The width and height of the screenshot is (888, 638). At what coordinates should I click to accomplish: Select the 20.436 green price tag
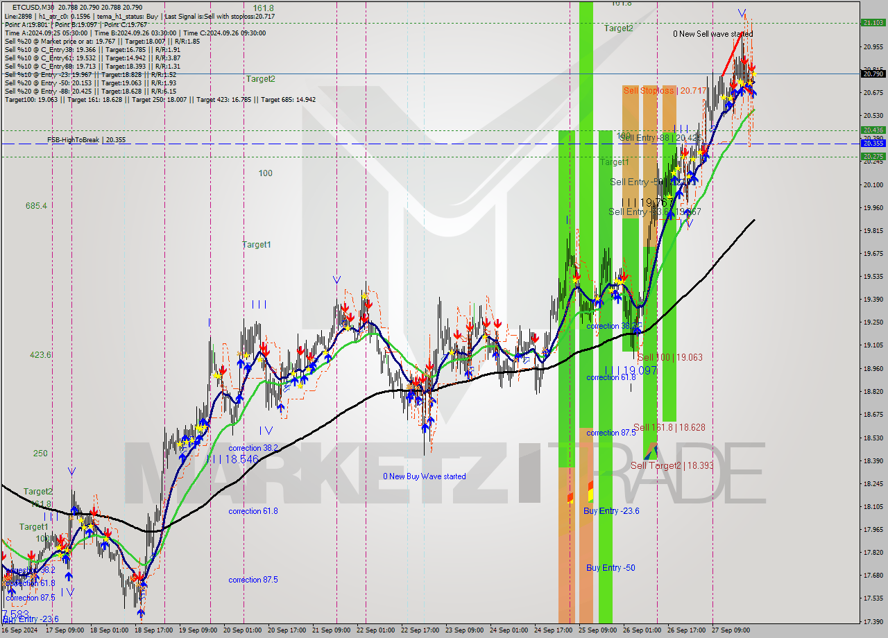[873, 130]
